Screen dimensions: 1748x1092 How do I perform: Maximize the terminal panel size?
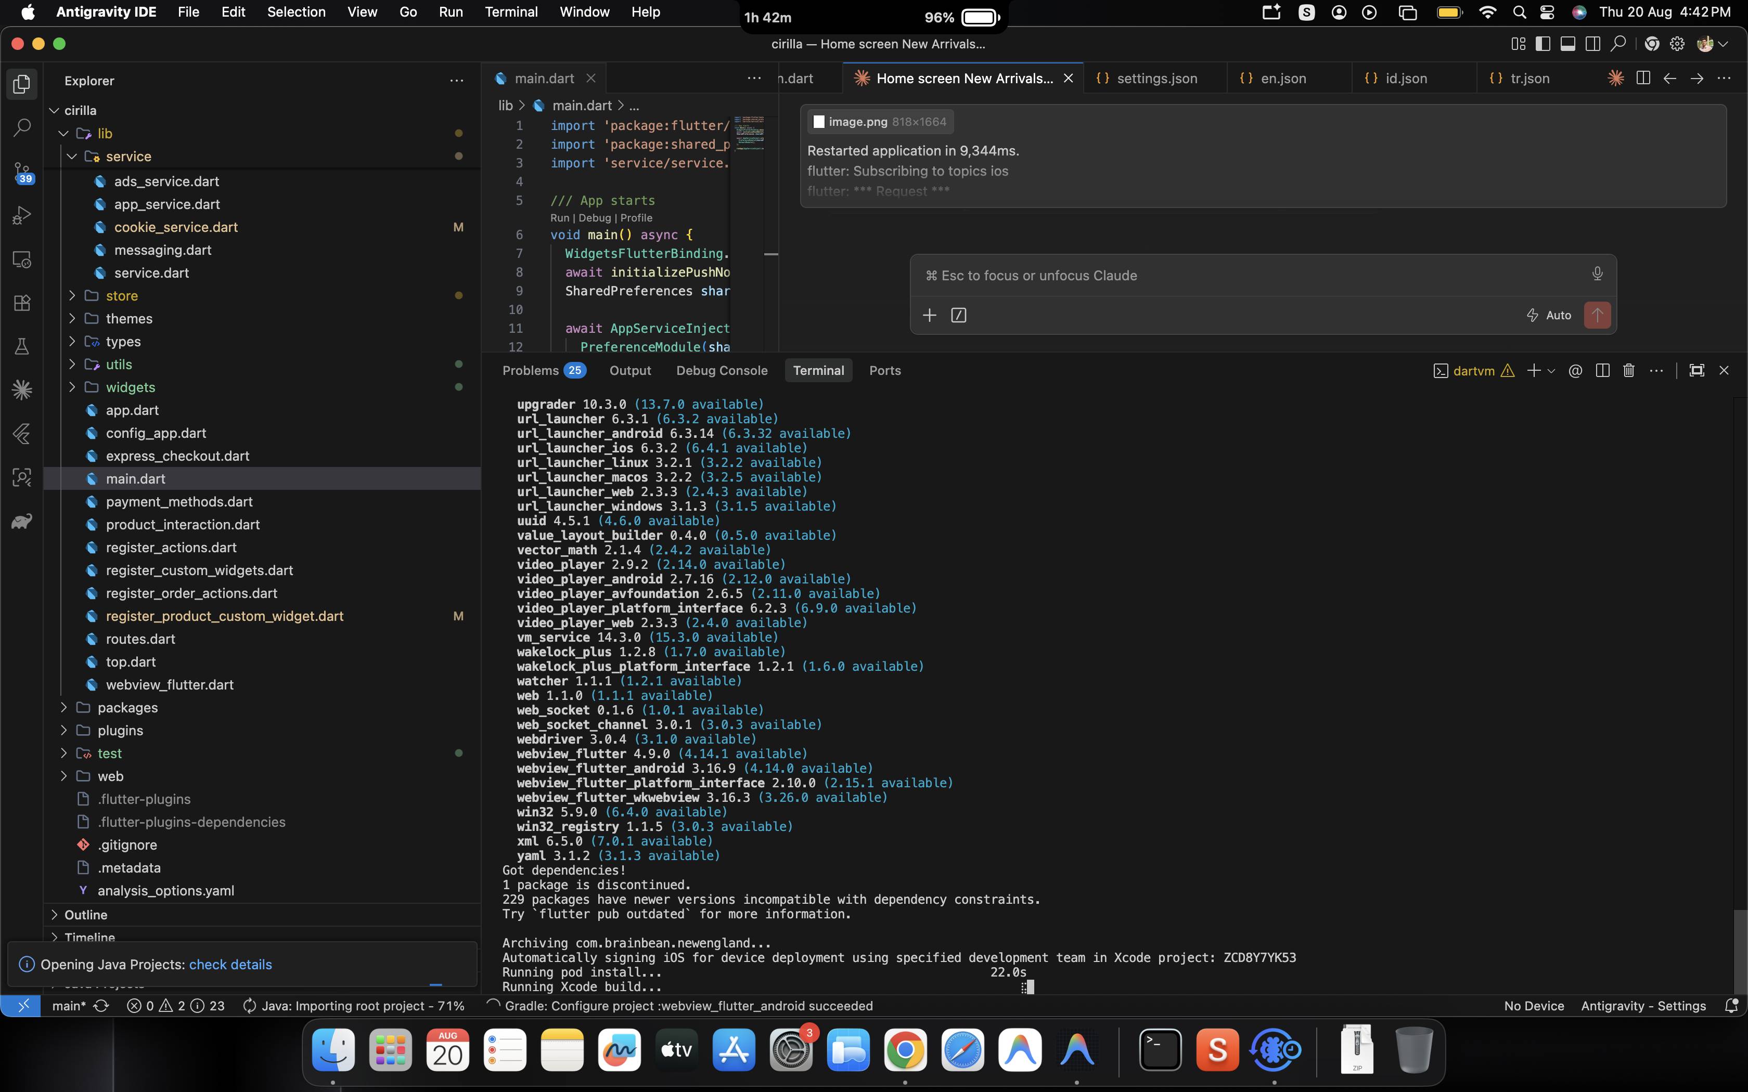(x=1696, y=370)
